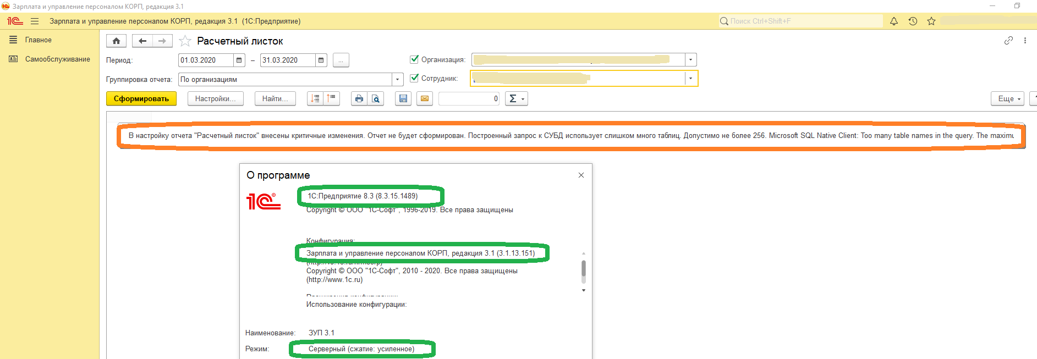Navigate forward with the right arrow
The image size is (1037, 359).
tap(162, 41)
